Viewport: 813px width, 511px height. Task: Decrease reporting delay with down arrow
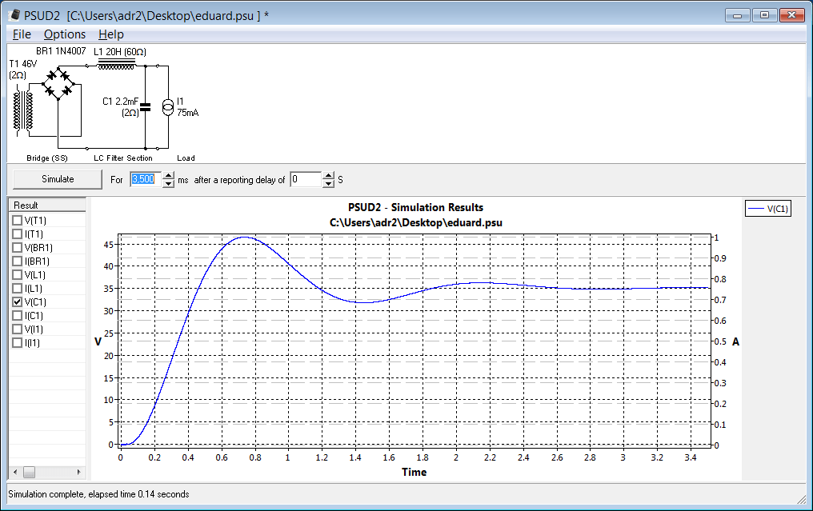(x=328, y=183)
